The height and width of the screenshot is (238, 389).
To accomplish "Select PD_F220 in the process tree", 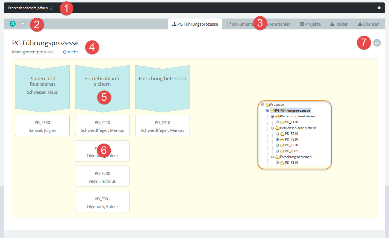I will (x=291, y=139).
